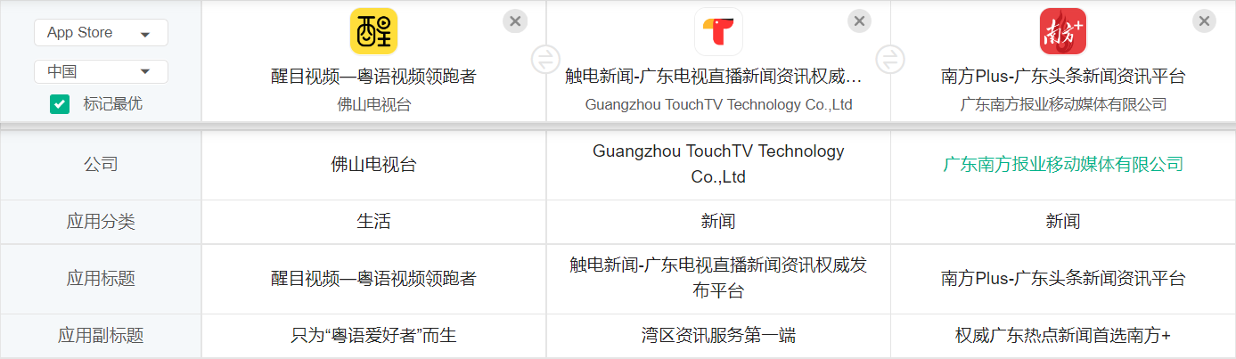Select the 应用分类 row label
The image size is (1236, 359).
point(101,222)
